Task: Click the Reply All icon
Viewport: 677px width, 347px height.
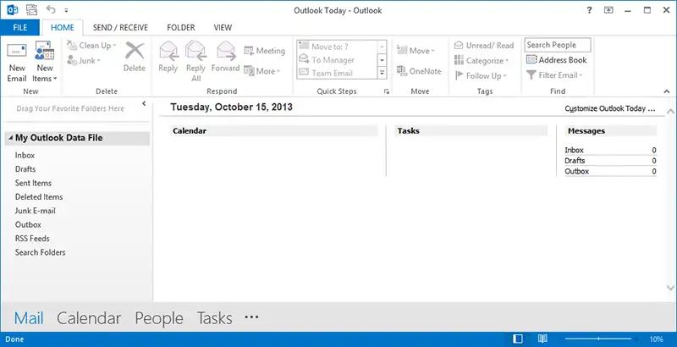Action: 195,51
